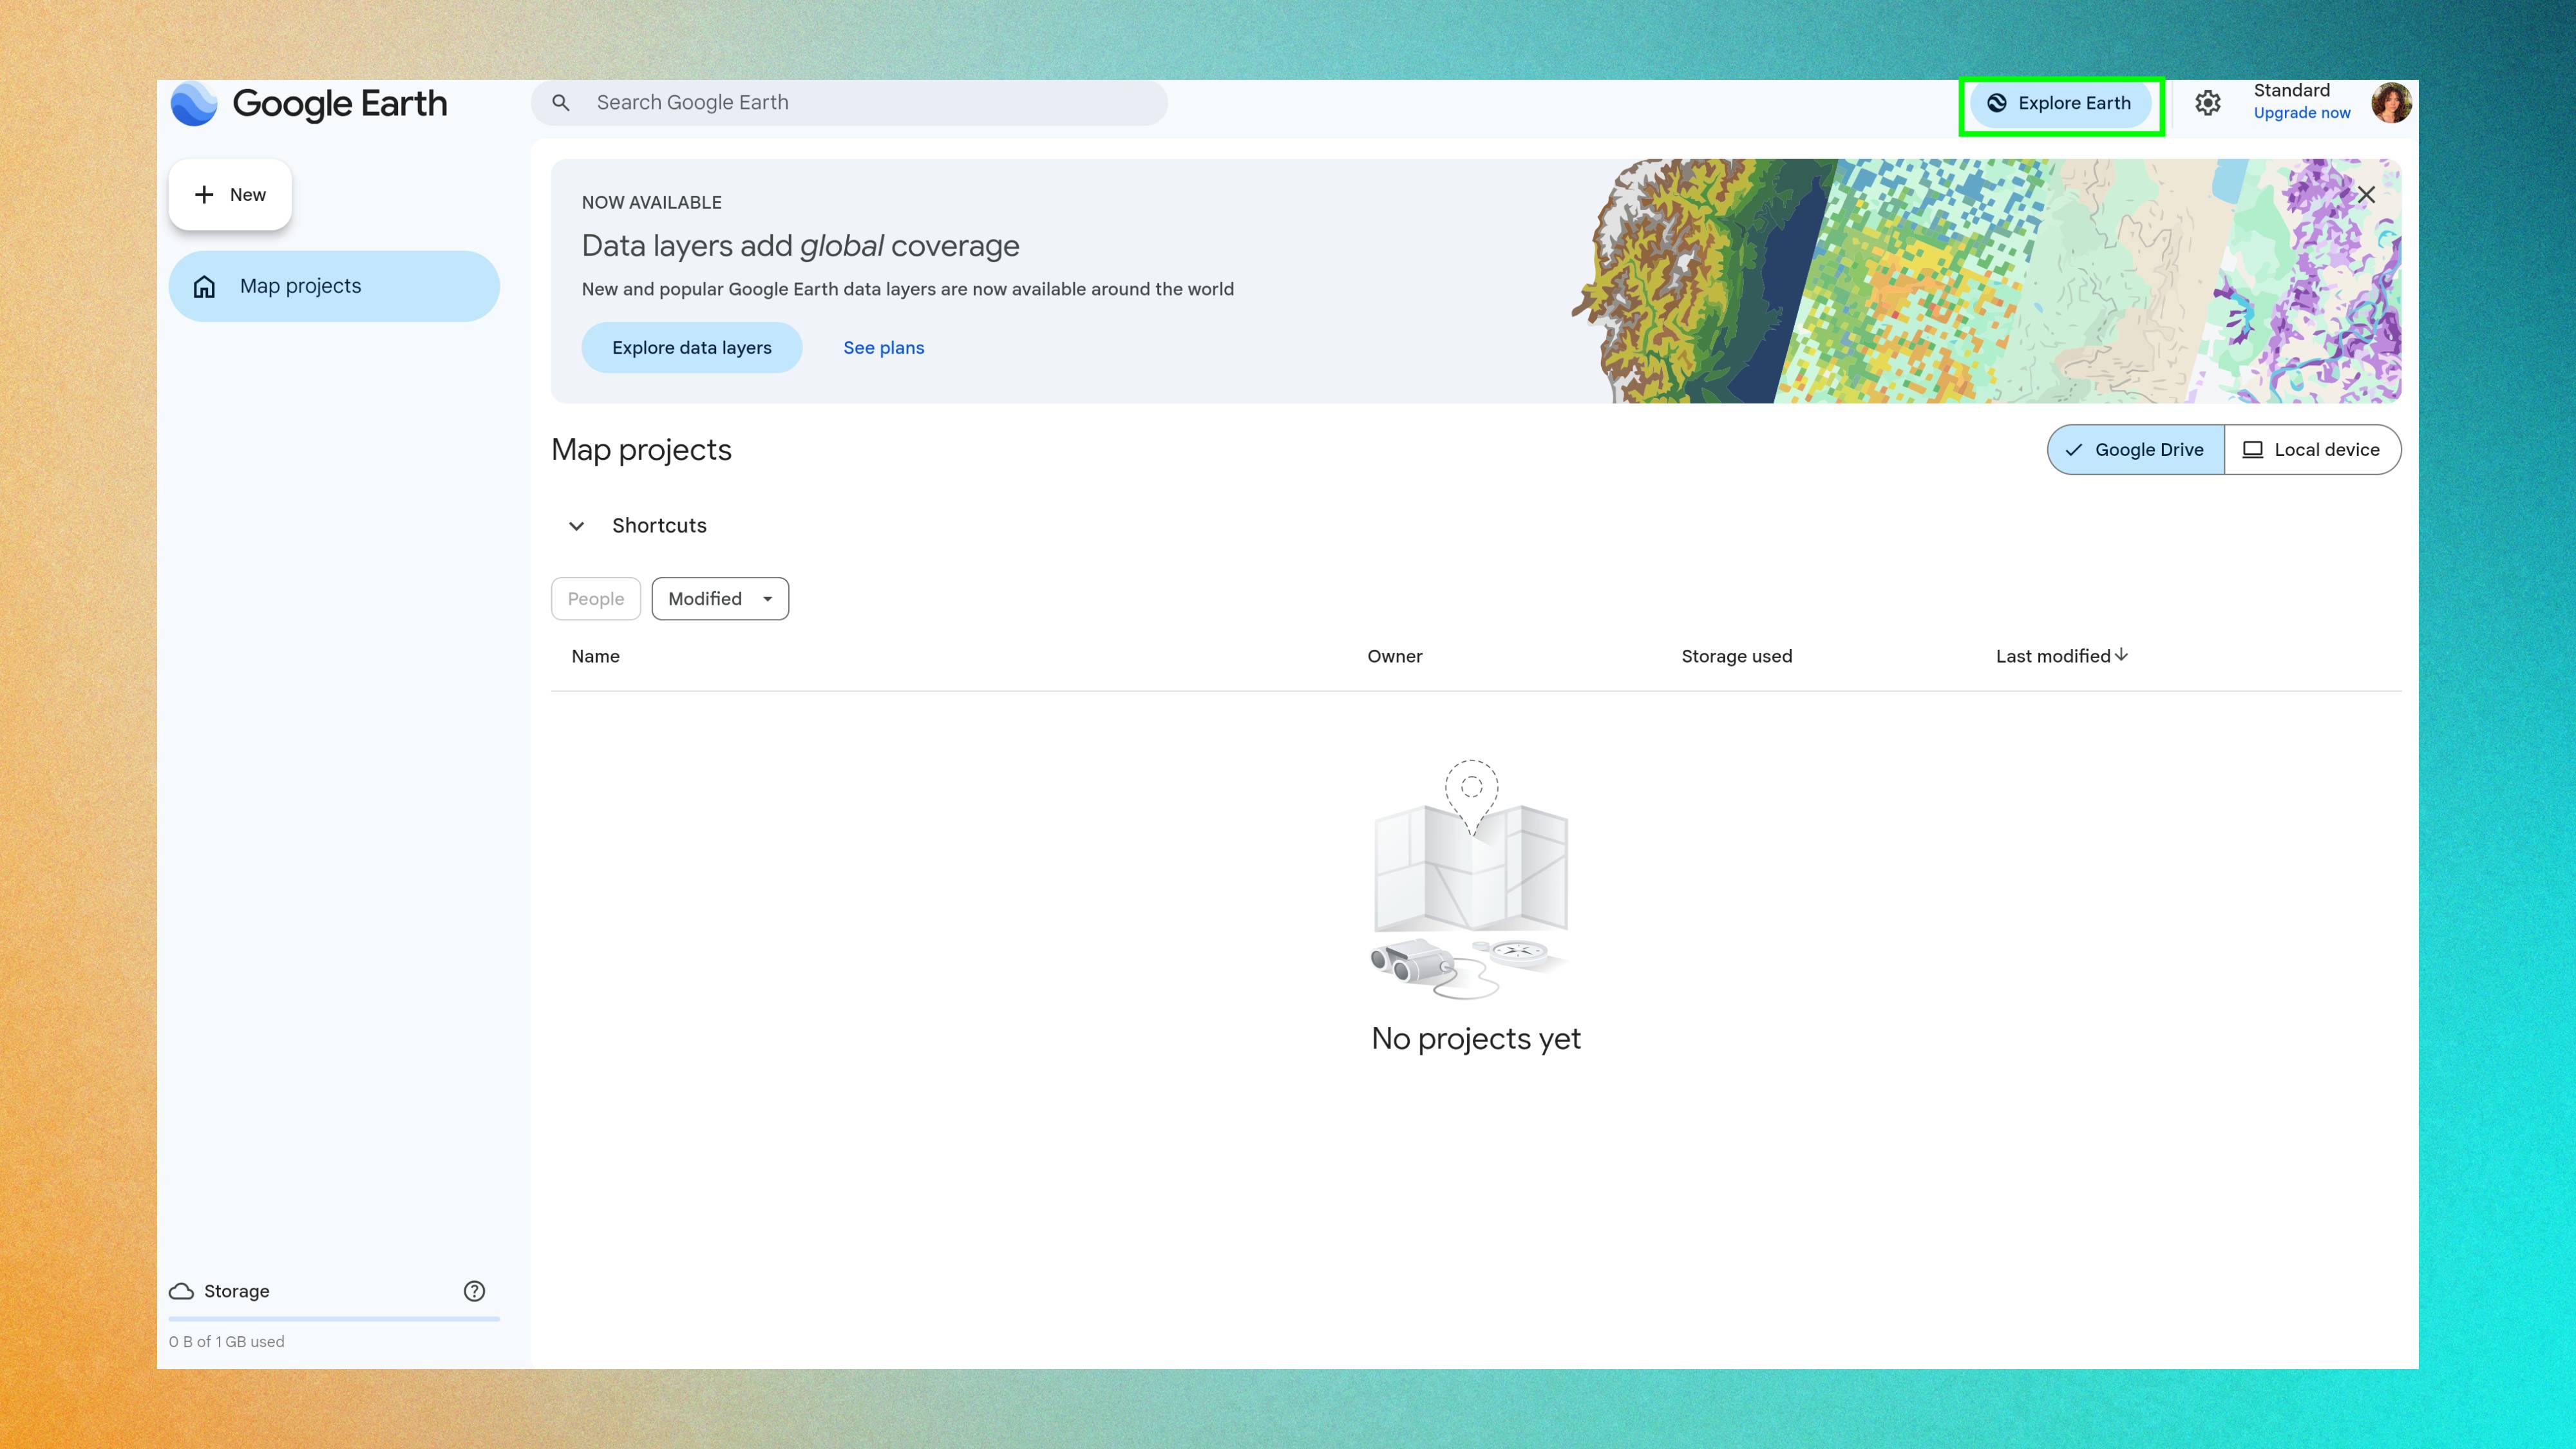Open the Modified filter dropdown
This screenshot has width=2576, height=1449.
720,599
